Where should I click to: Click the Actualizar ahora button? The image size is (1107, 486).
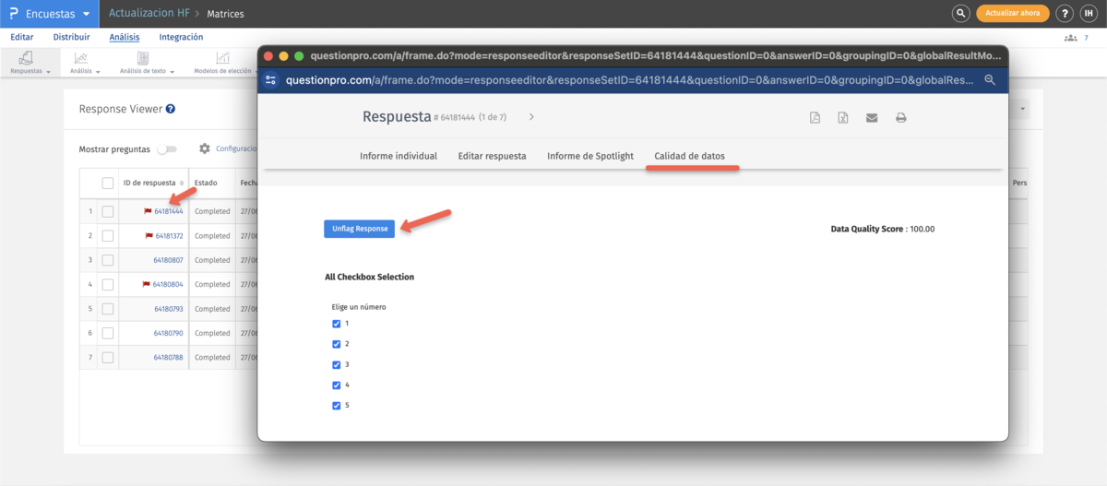(1012, 14)
